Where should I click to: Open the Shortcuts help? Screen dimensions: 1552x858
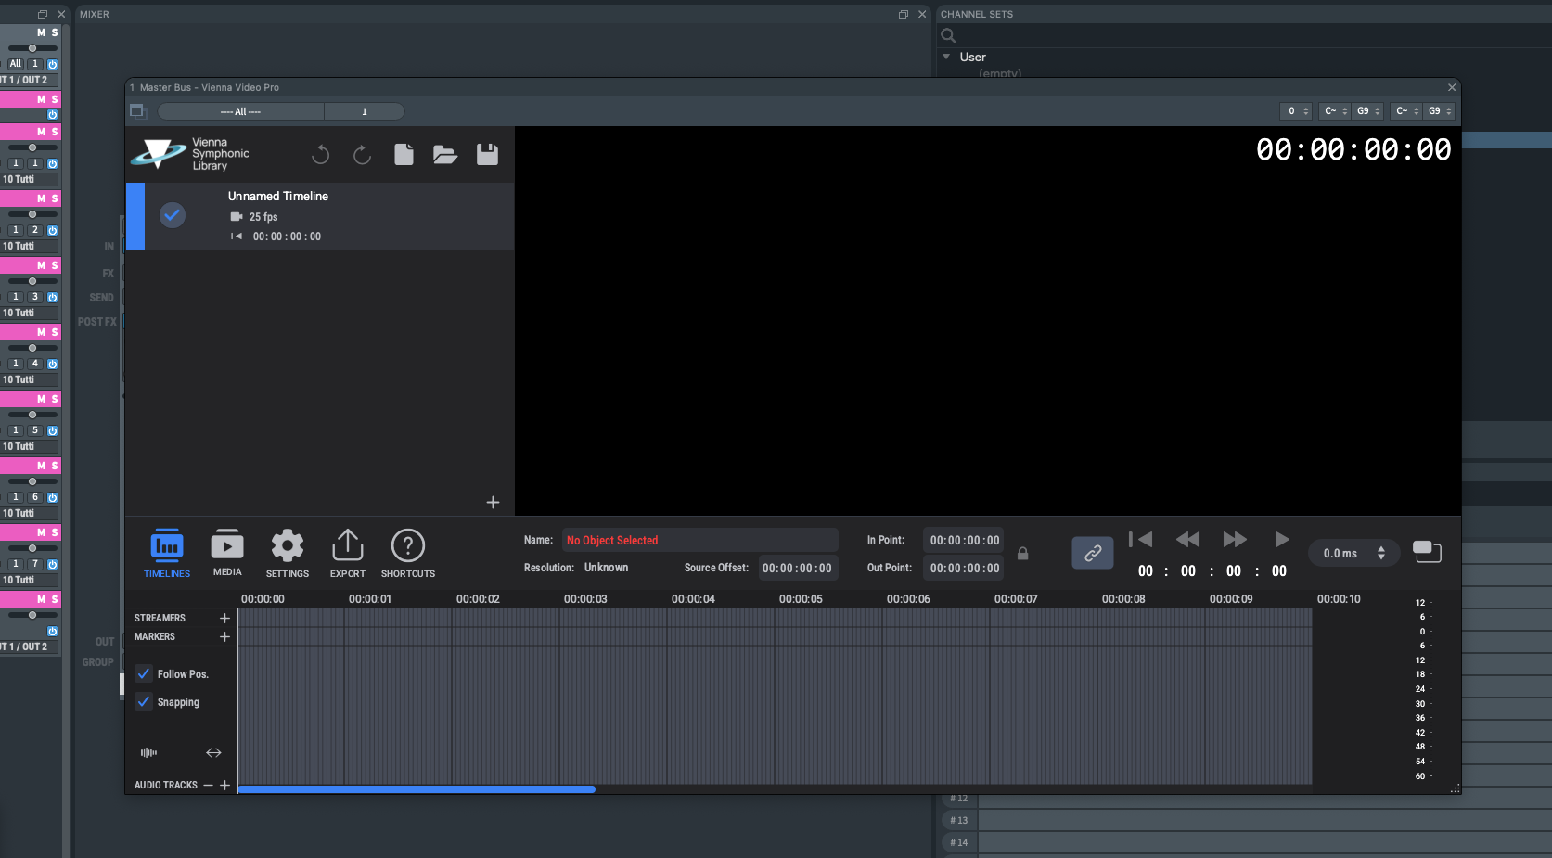click(x=408, y=554)
